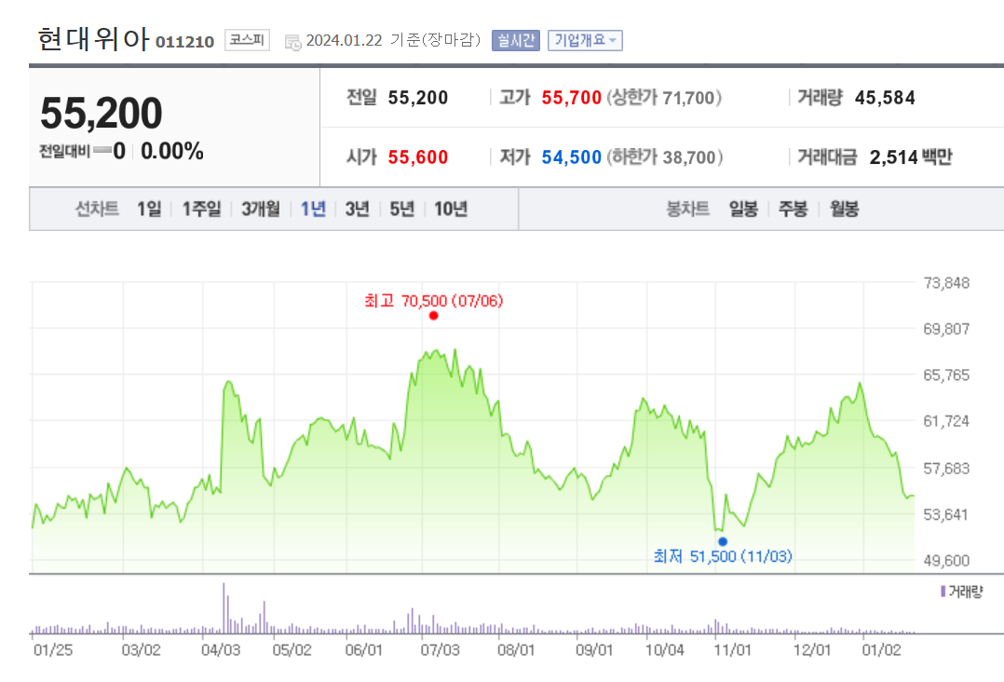Switch to the 일봉 candle chart
Screen dimensions: 1004x682
pyautogui.click(x=743, y=209)
